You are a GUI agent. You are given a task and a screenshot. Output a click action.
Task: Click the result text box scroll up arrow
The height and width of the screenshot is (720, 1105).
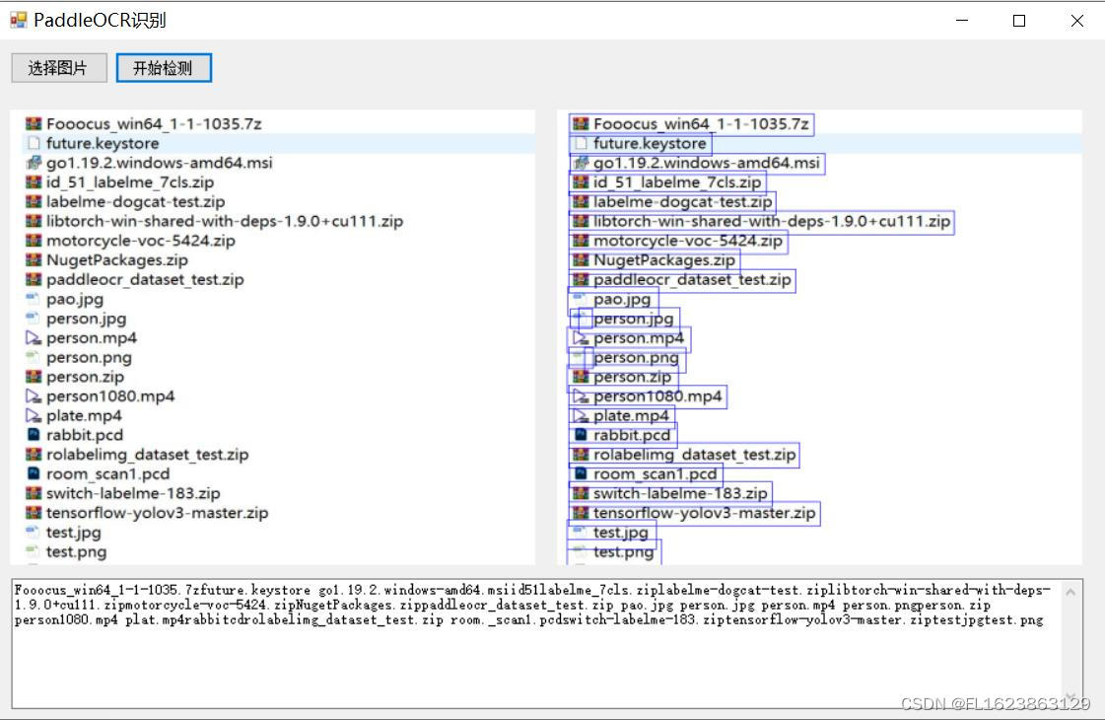click(x=1071, y=593)
